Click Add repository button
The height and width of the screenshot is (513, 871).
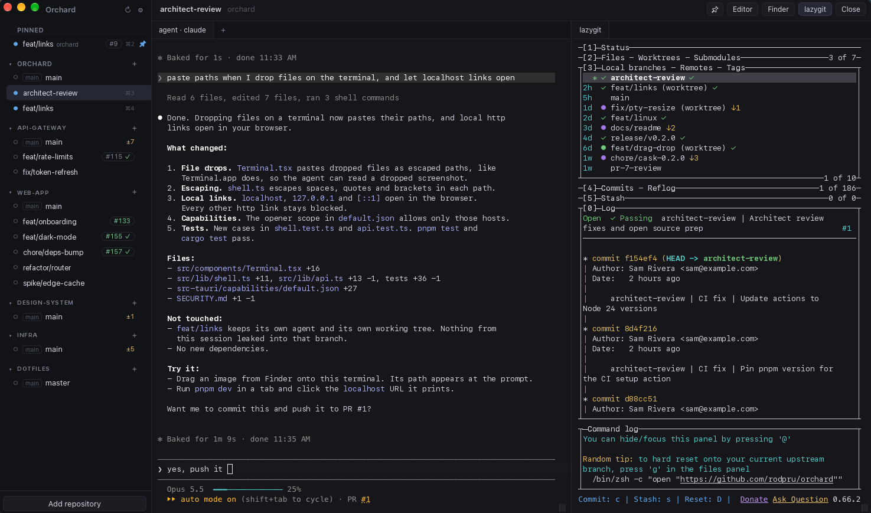[74, 504]
